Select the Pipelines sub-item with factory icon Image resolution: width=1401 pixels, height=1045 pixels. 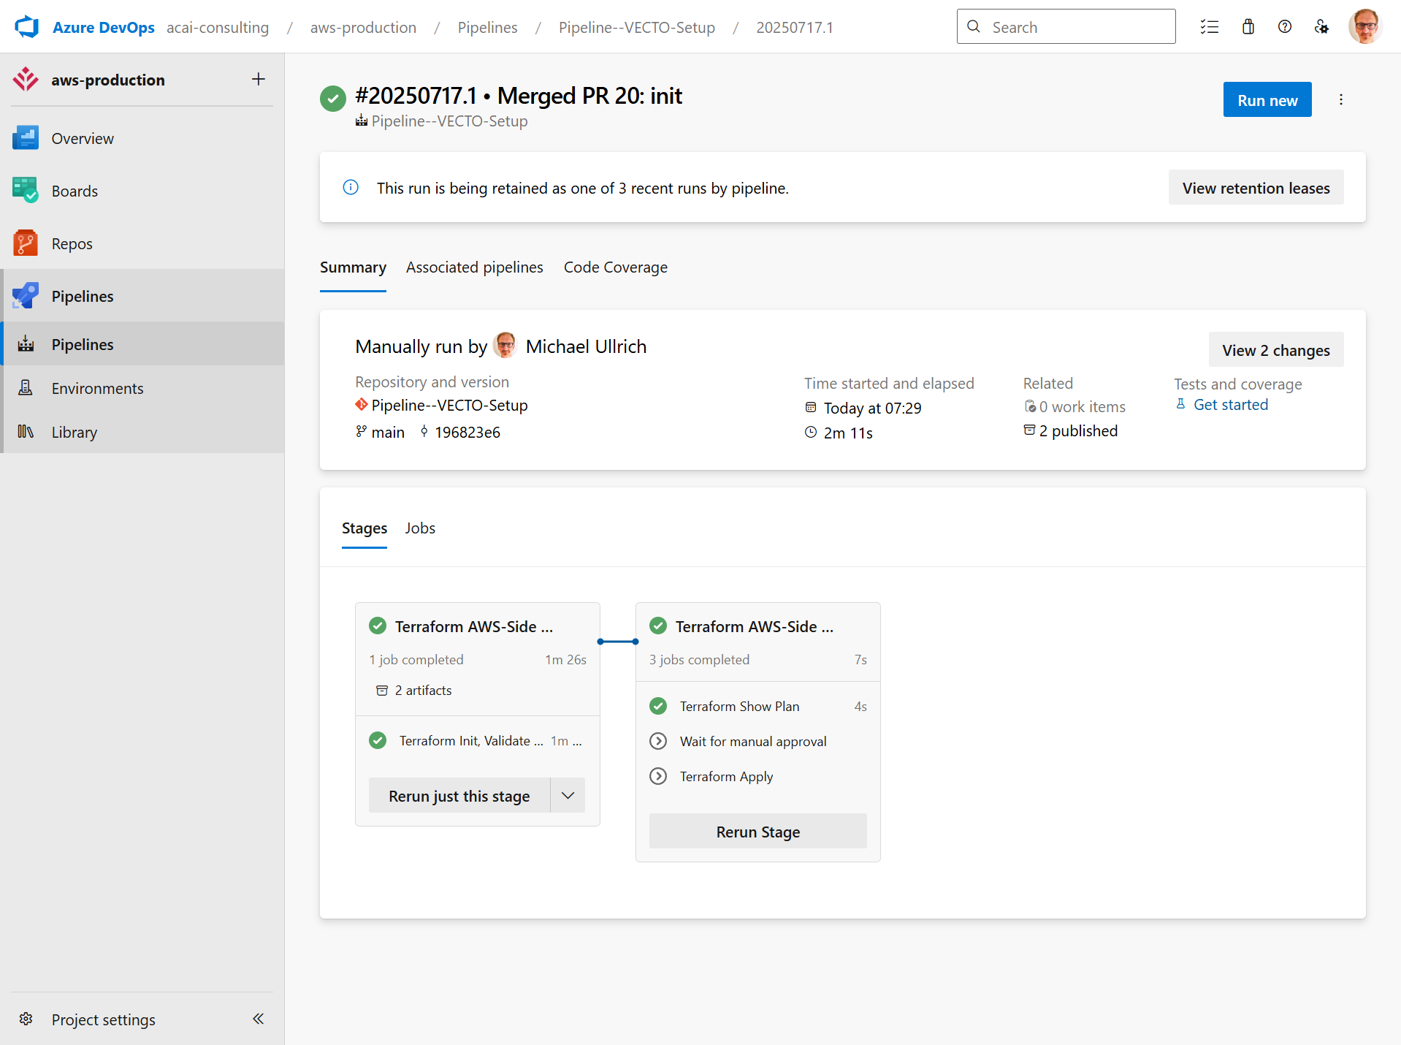[142, 344]
